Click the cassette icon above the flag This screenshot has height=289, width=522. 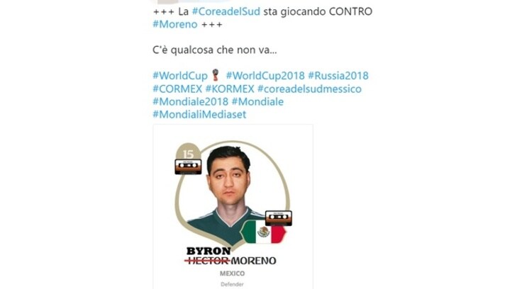(278, 218)
